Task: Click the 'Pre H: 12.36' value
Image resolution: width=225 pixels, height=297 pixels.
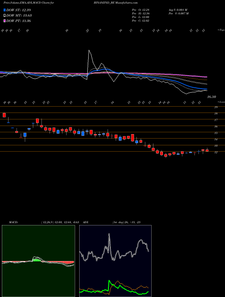Action: [x=141, y=13]
